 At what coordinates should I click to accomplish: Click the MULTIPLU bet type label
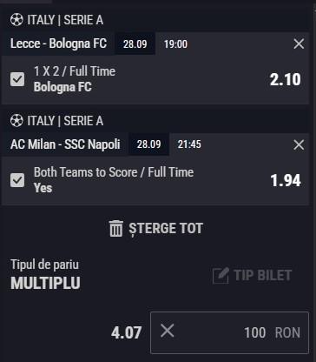point(45,283)
